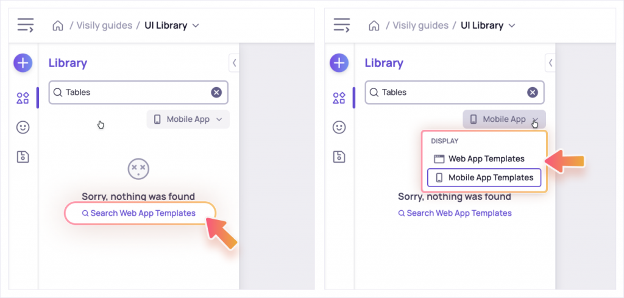
Task: Expand UI Library breadcrumb dropdown in right panel
Action: pyautogui.click(x=512, y=26)
